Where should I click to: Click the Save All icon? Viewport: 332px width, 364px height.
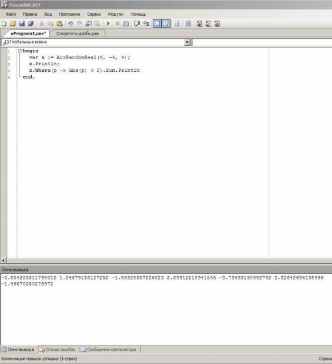(31, 24)
